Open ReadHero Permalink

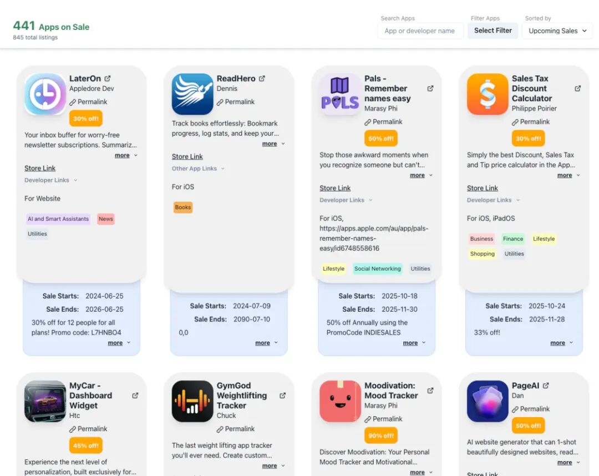(236, 102)
